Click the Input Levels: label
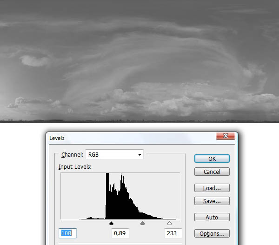This screenshot has width=279, height=245. point(75,167)
